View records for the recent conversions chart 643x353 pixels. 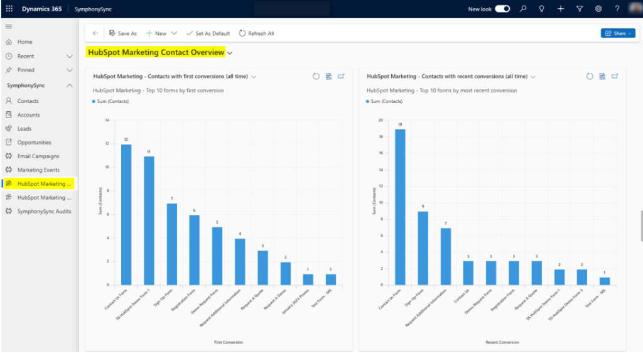[602, 76]
